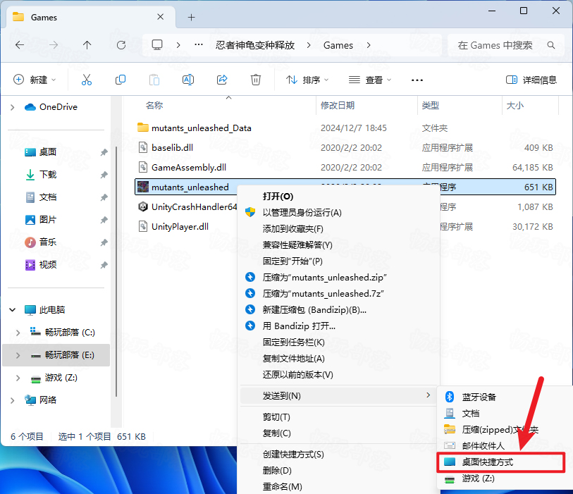Select 固定到任务栏(K) menu entry
The height and width of the screenshot is (494, 573).
click(340, 342)
